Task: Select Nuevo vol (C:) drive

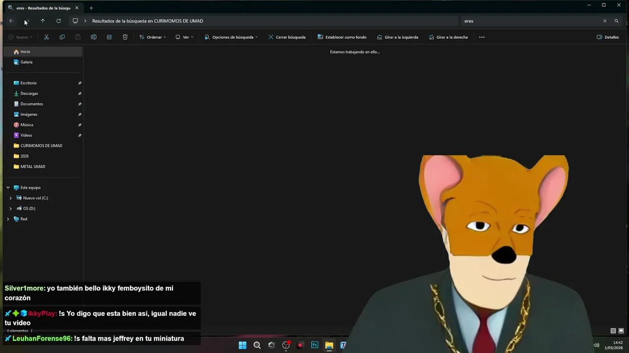Action: point(35,198)
